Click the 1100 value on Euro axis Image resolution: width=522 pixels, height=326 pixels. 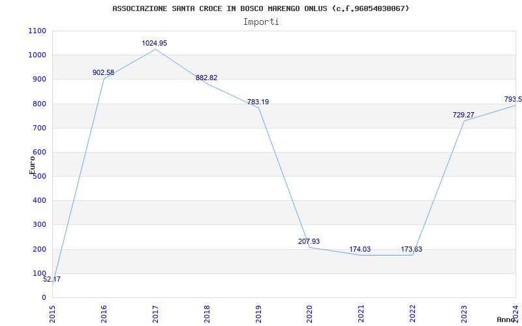pos(38,31)
